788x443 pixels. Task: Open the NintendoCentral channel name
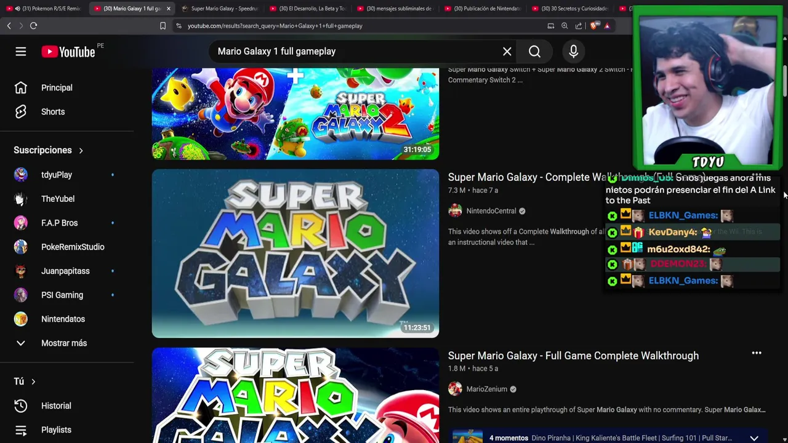491,211
